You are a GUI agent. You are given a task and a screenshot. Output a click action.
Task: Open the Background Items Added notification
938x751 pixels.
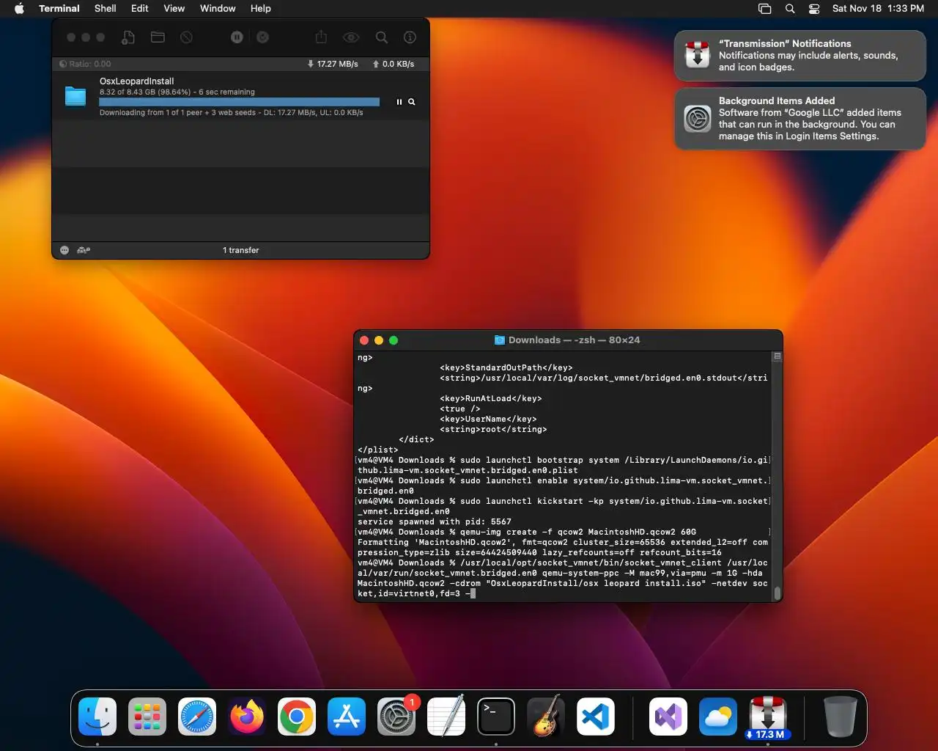800,119
